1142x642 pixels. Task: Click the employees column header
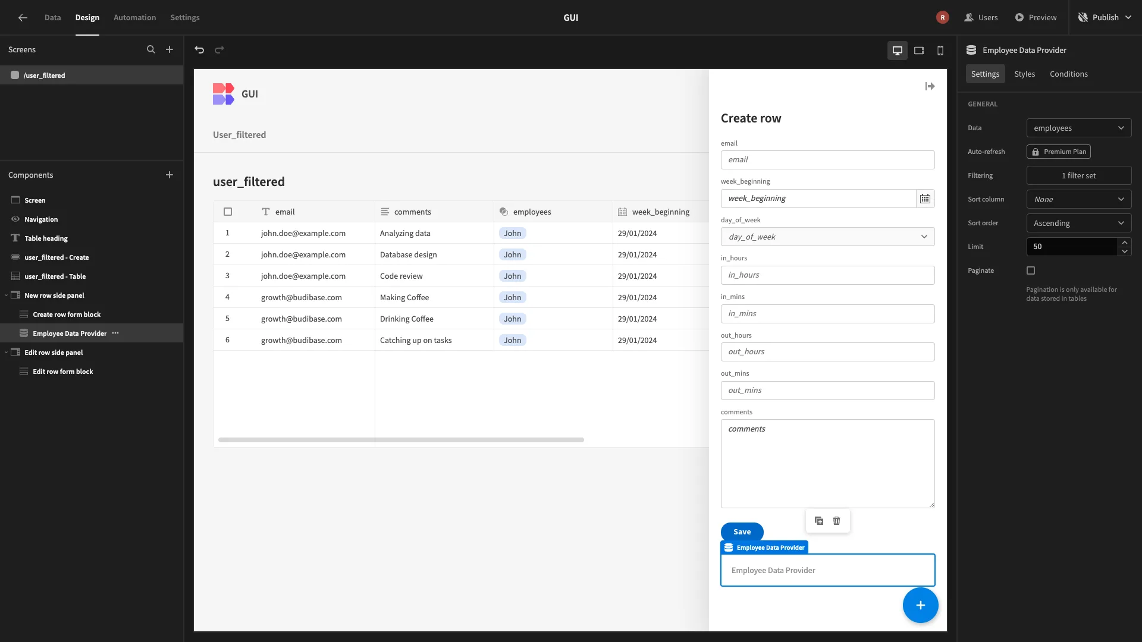tap(553, 212)
